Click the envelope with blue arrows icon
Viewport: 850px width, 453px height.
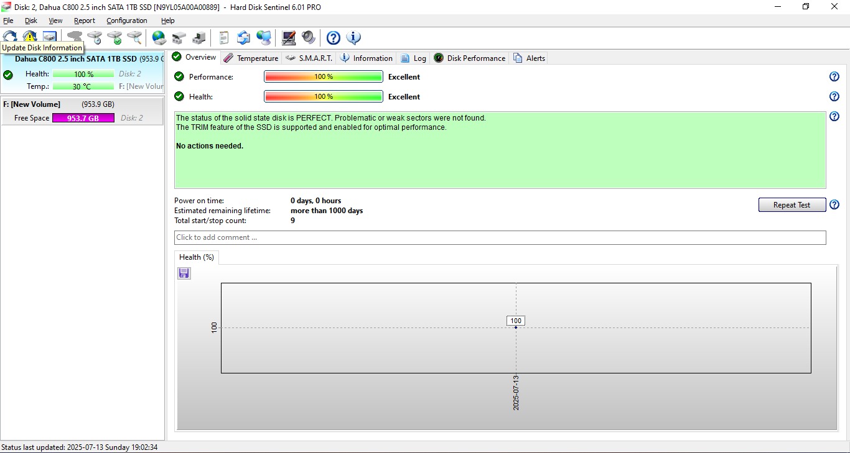pyautogui.click(x=244, y=38)
